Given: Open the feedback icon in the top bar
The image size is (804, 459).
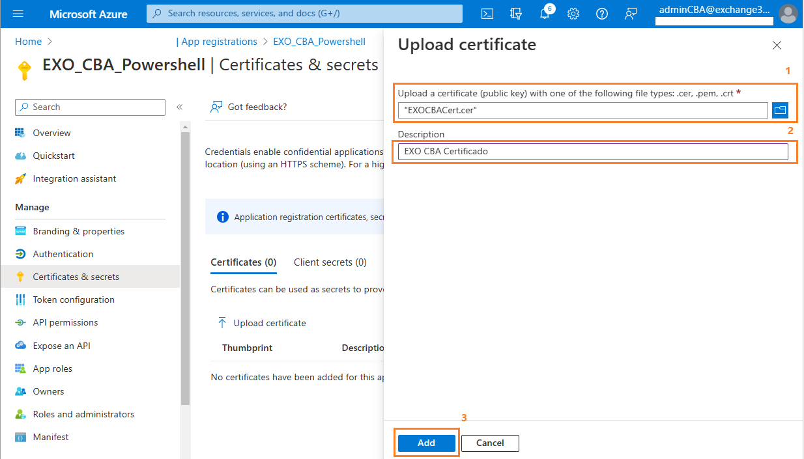Looking at the screenshot, I should coord(631,14).
